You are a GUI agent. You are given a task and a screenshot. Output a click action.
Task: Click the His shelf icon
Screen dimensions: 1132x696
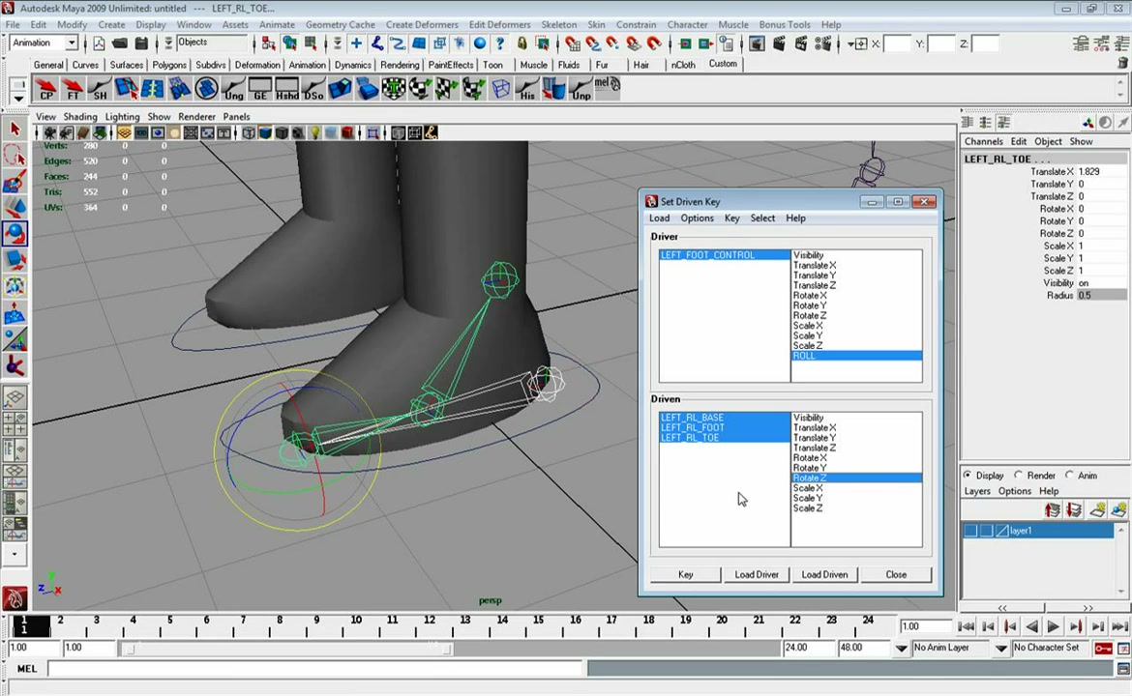pyautogui.click(x=527, y=90)
